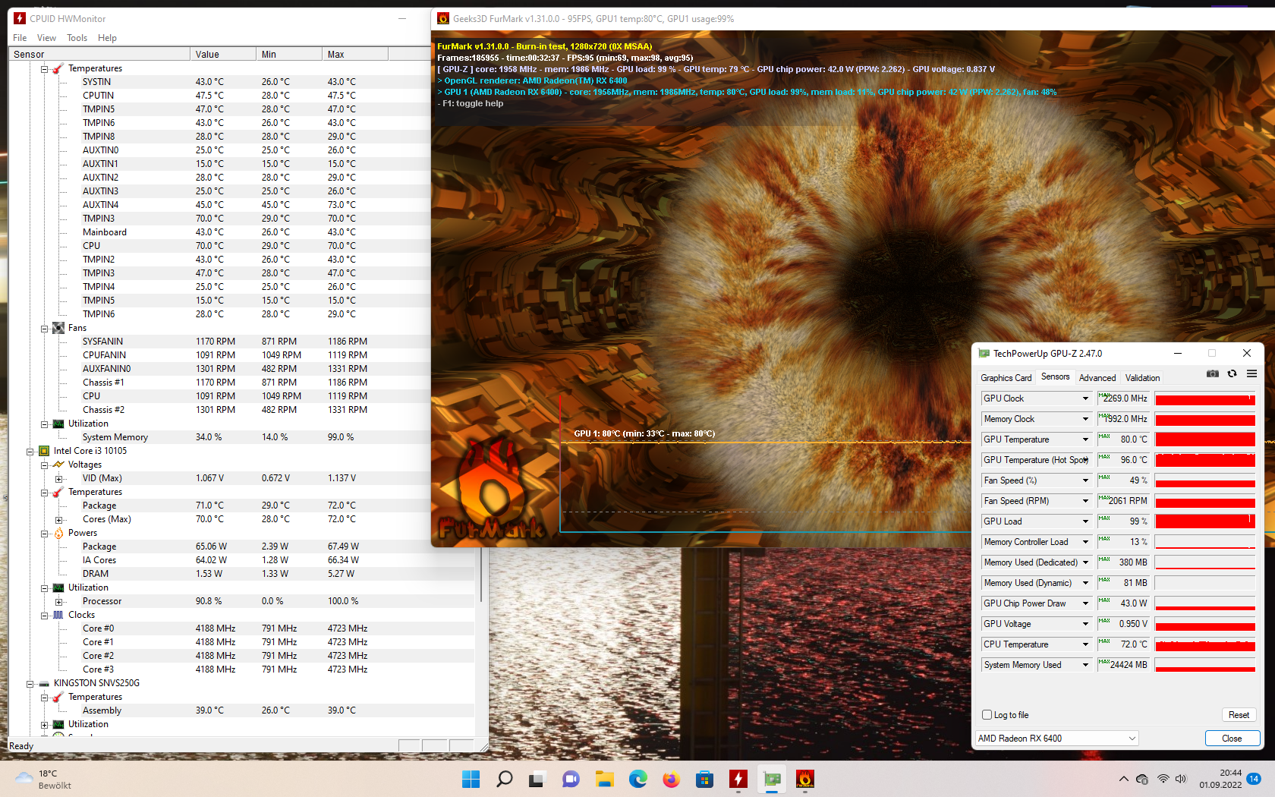
Task: Open the File menu in HWMonitor
Action: (20, 38)
